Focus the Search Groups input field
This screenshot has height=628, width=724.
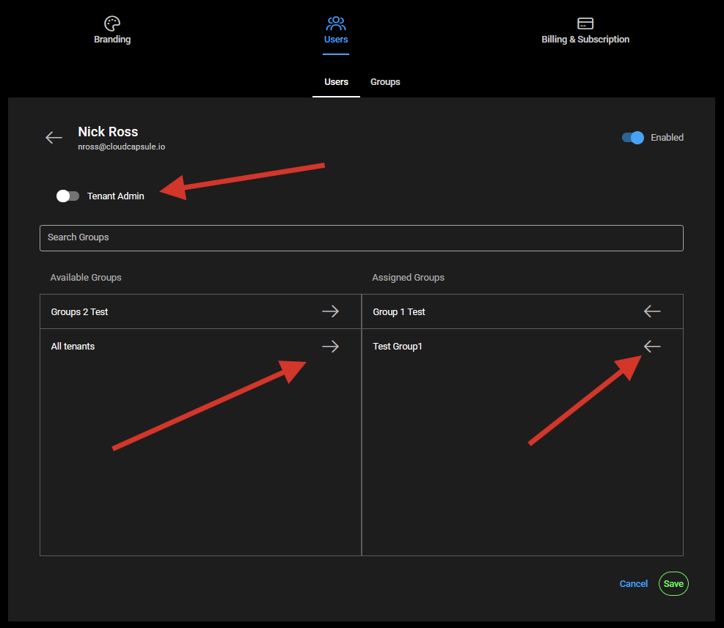pyautogui.click(x=361, y=238)
